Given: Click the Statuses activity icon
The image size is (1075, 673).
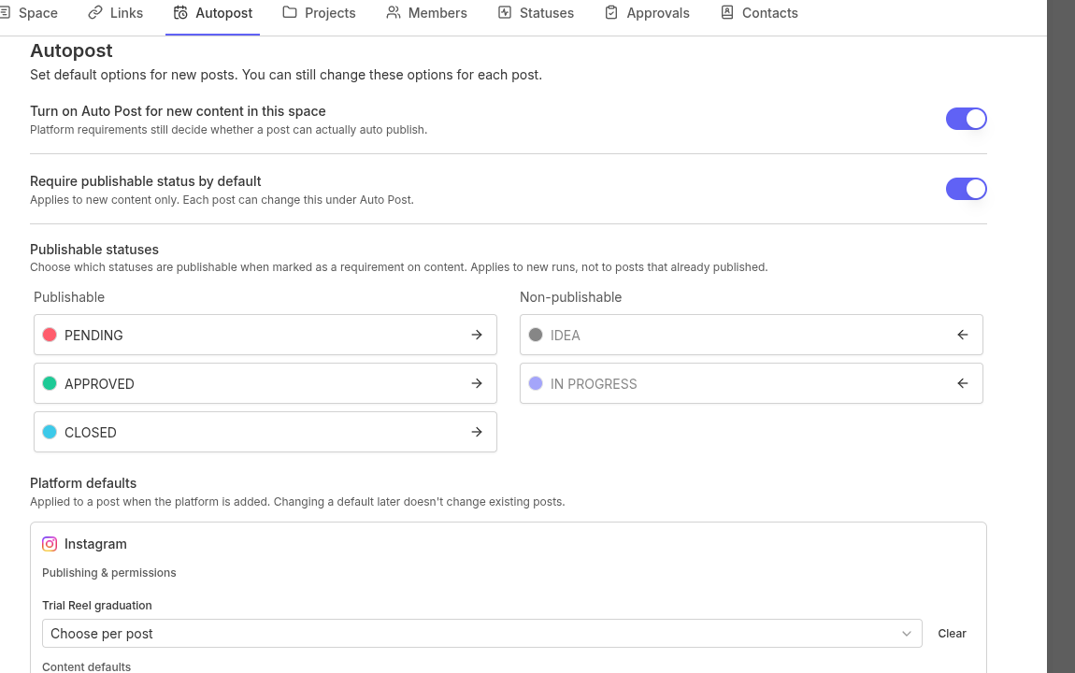Looking at the screenshot, I should pyautogui.click(x=505, y=12).
